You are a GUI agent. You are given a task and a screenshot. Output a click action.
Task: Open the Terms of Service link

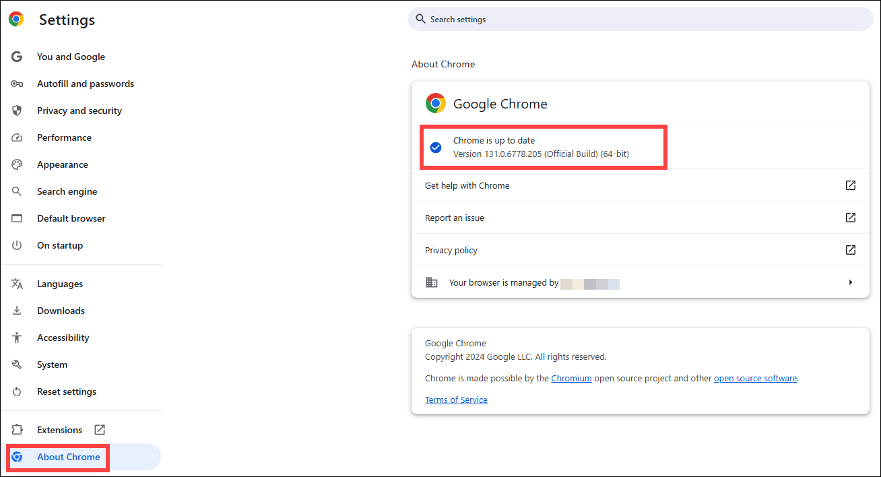point(456,400)
